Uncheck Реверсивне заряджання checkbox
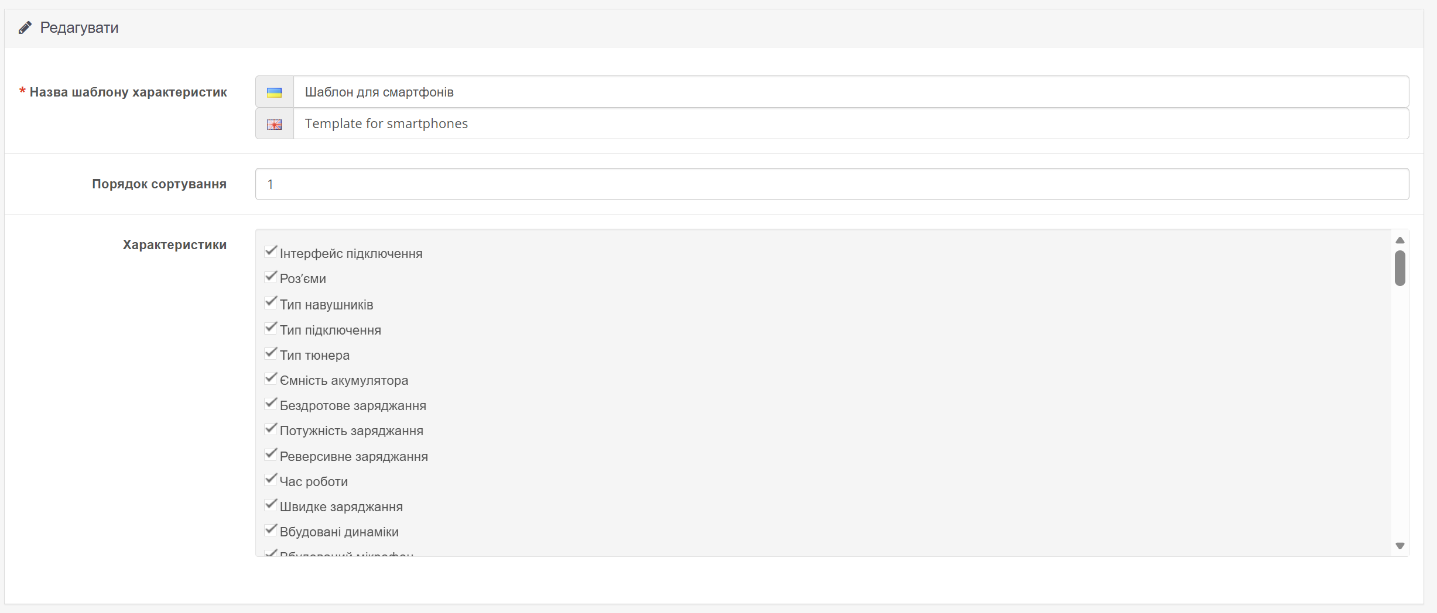This screenshot has height=613, width=1437. 271,454
